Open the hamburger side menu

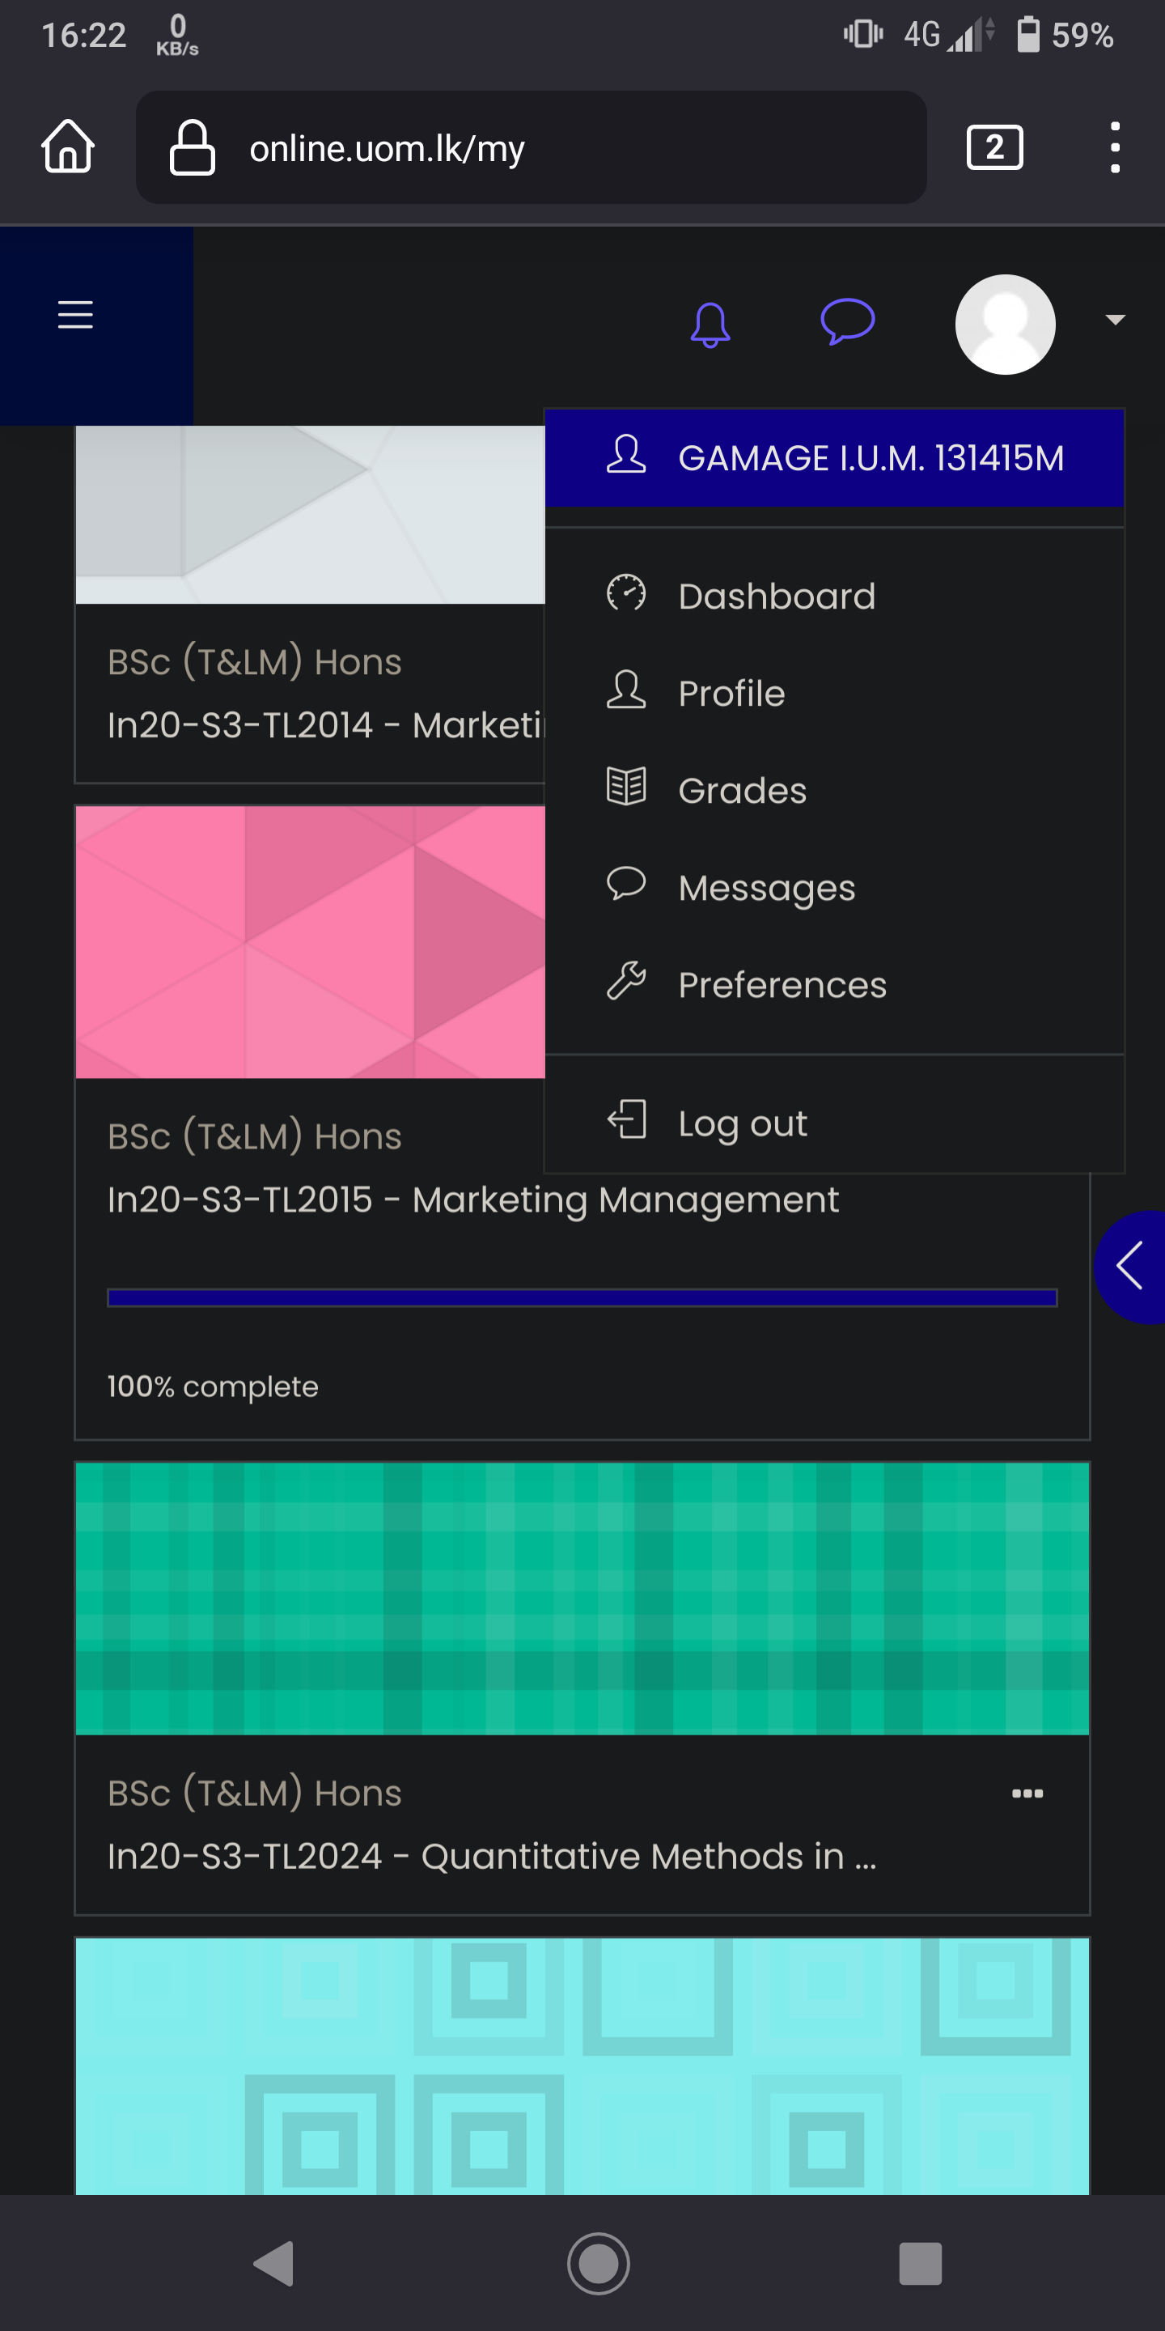click(x=75, y=314)
